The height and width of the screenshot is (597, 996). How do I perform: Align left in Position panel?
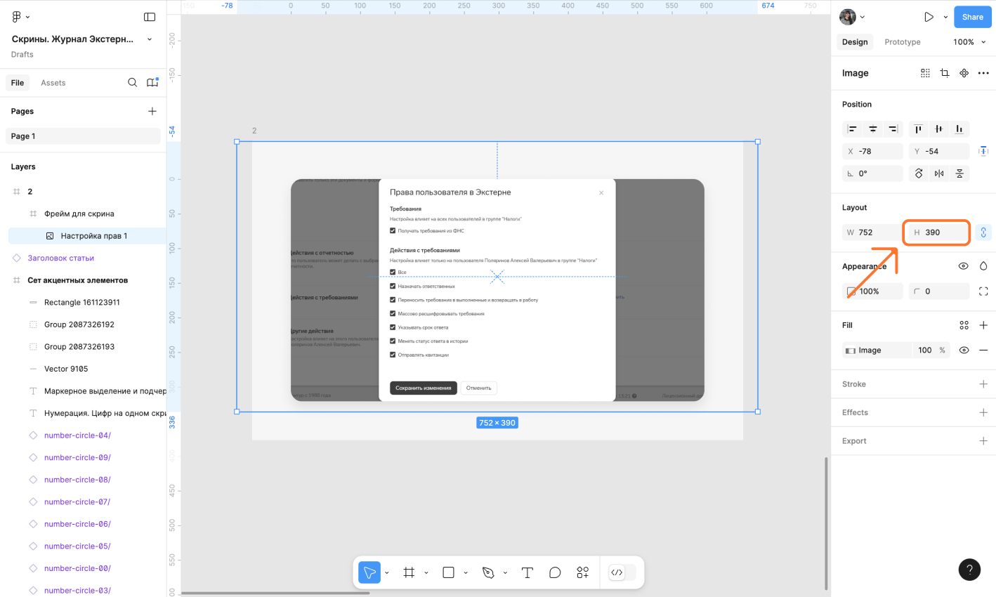(852, 129)
